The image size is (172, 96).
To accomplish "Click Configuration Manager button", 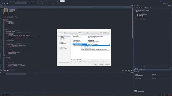I will [104, 33].
